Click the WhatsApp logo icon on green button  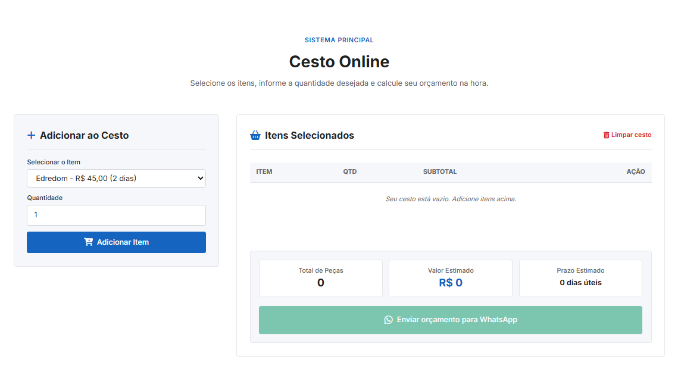coord(388,320)
